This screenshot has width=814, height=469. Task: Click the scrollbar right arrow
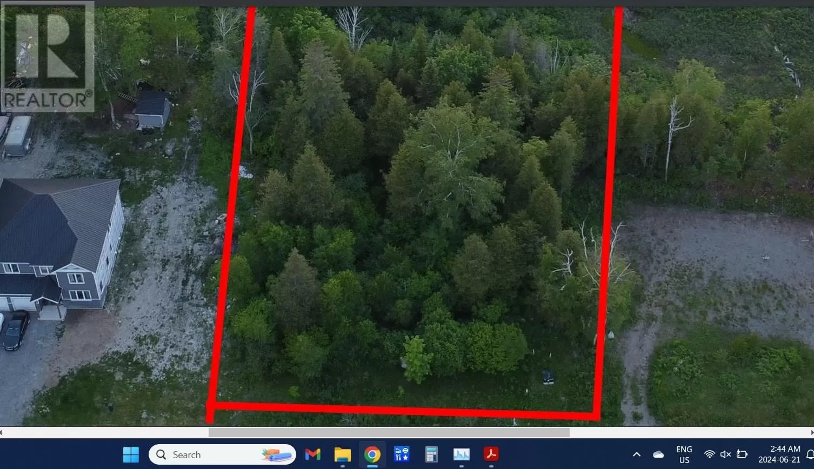point(811,432)
